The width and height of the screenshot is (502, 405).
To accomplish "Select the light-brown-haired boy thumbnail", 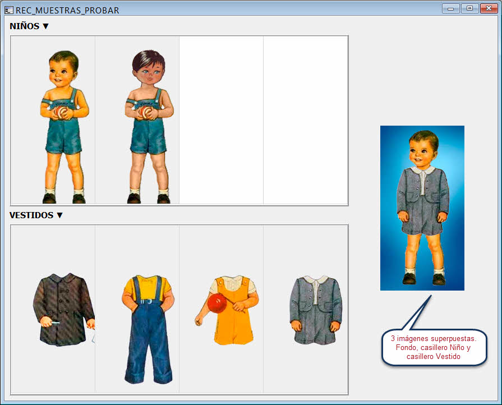I will point(53,120).
